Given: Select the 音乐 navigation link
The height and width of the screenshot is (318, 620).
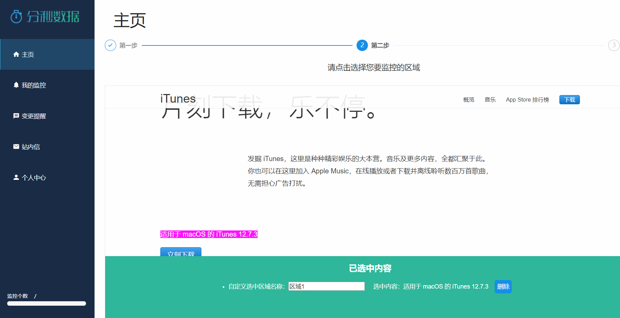Looking at the screenshot, I should pyautogui.click(x=490, y=100).
